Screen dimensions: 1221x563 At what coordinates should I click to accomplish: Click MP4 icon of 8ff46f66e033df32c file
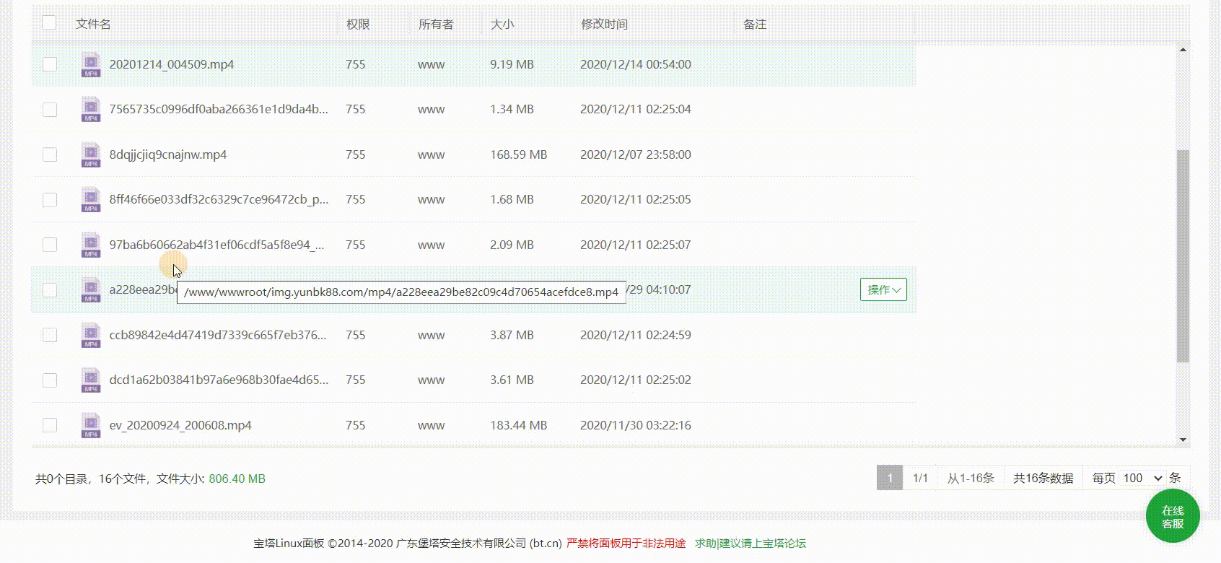click(x=91, y=200)
